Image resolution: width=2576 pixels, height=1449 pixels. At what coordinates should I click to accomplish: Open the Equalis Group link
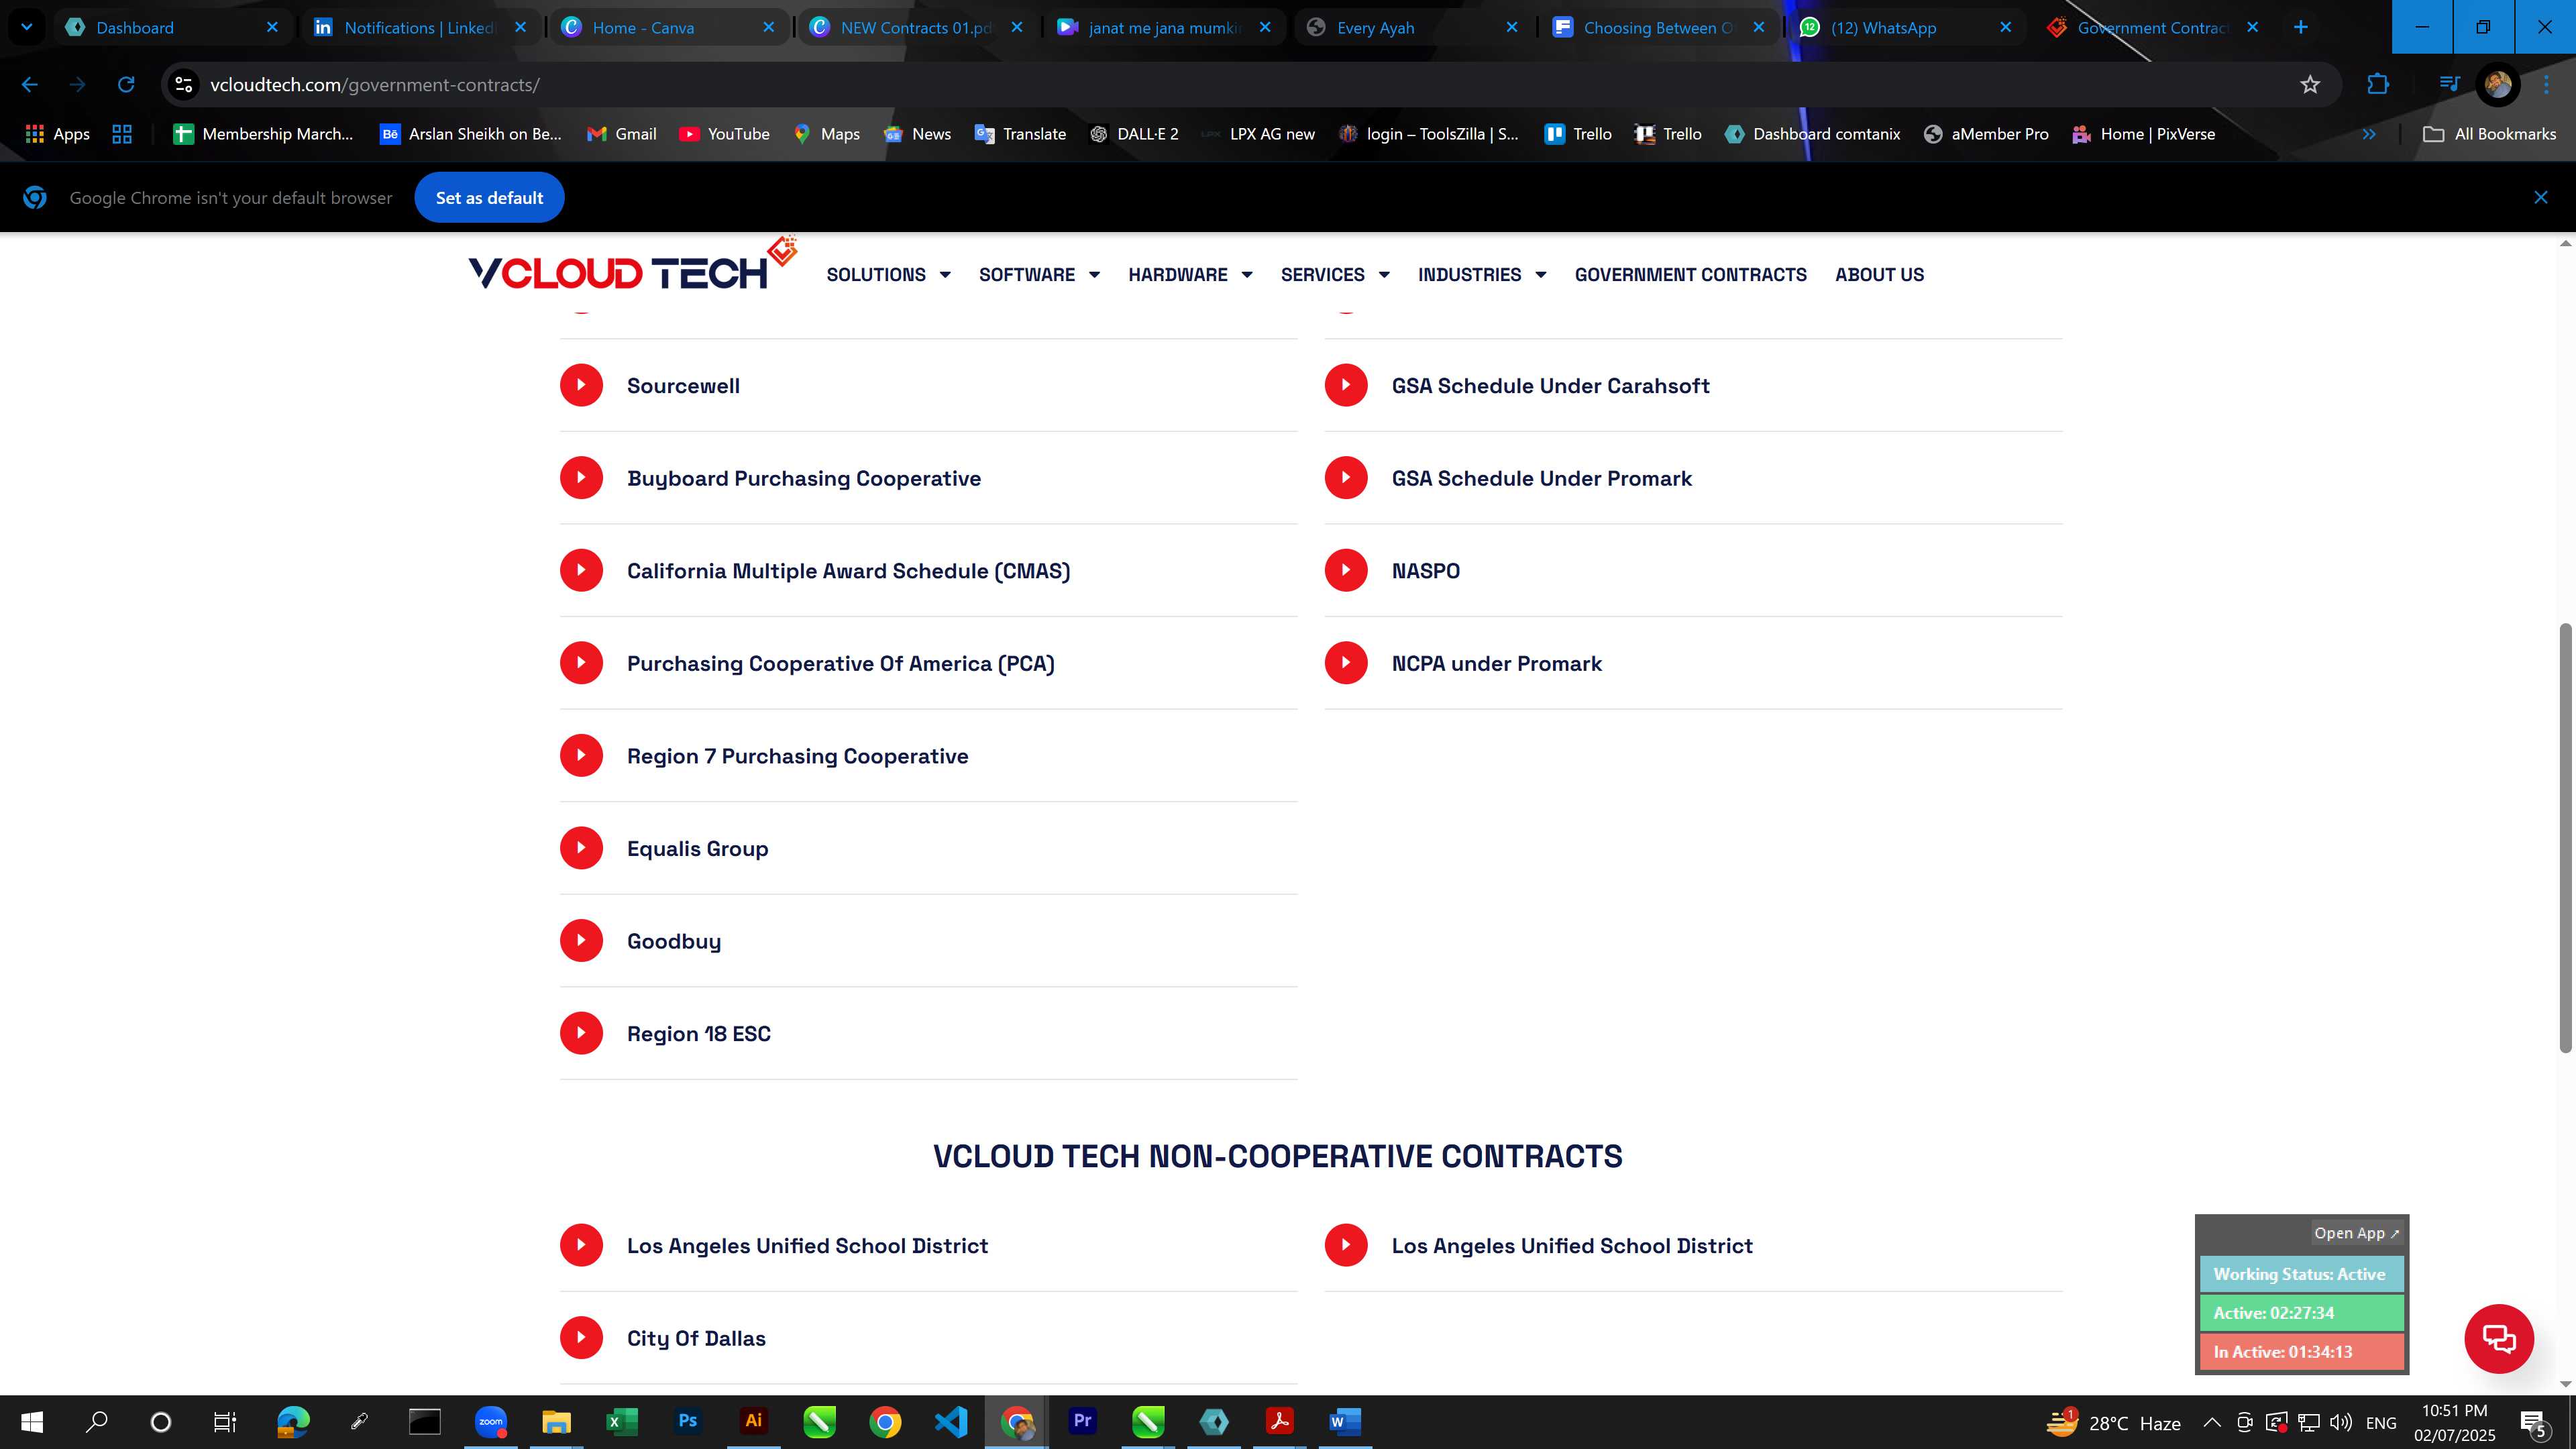[697, 849]
